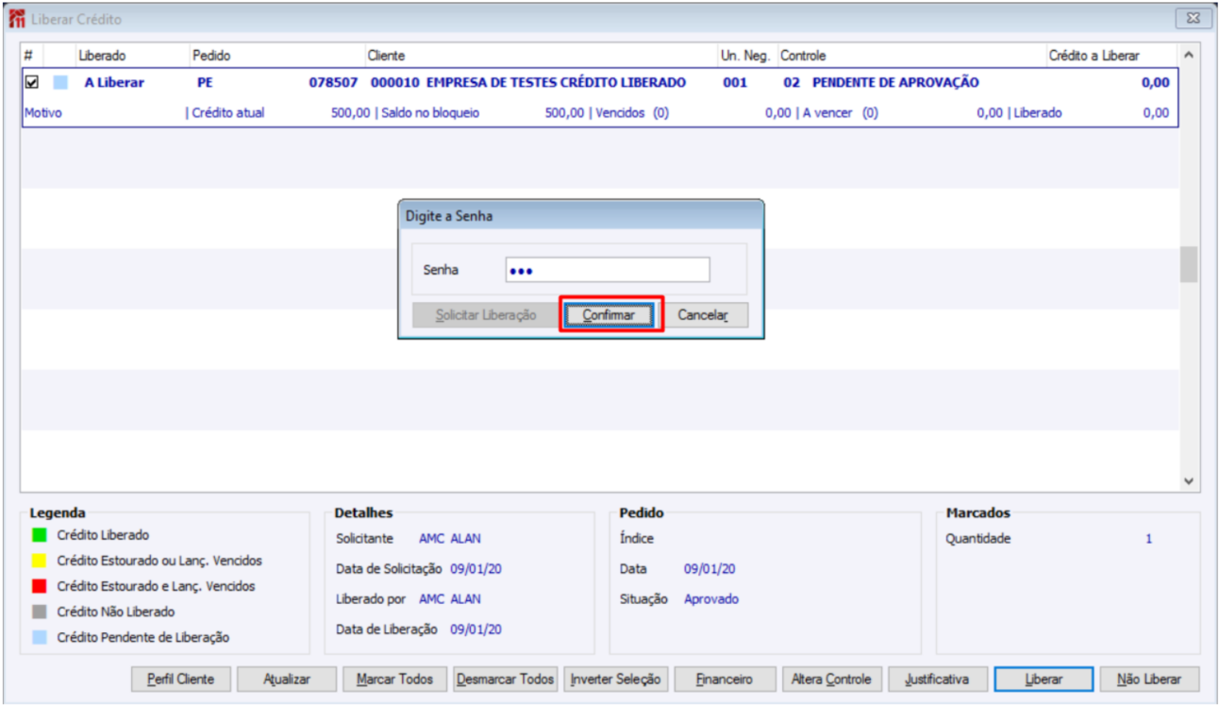Click the Marcados Quantidade value 1
The image size is (1220, 705).
pyautogui.click(x=1148, y=539)
